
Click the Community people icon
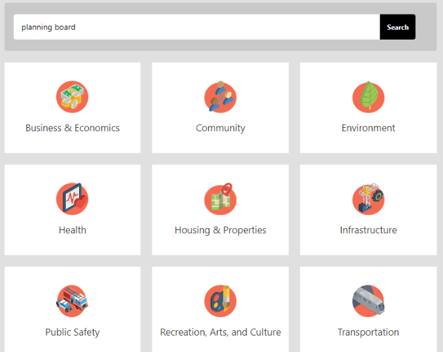coord(220,97)
